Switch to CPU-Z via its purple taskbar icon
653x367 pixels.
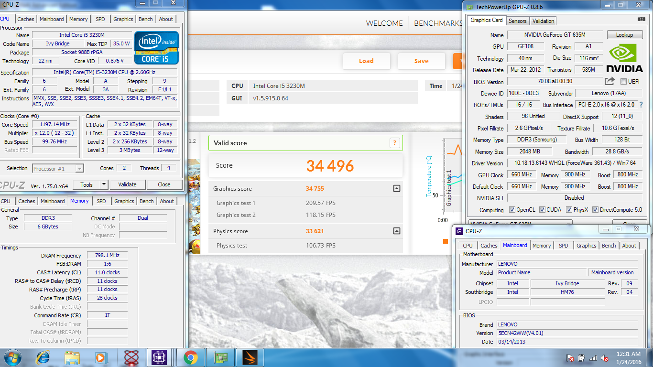pos(158,357)
